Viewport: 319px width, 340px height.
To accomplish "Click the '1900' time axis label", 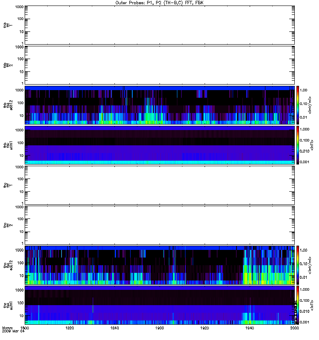I will [x=159, y=328].
